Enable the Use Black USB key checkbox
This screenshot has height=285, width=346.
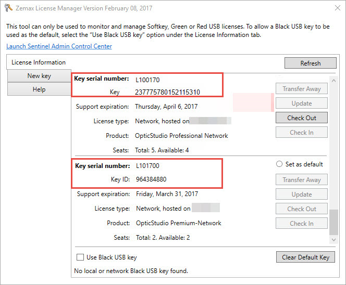click(x=80, y=257)
